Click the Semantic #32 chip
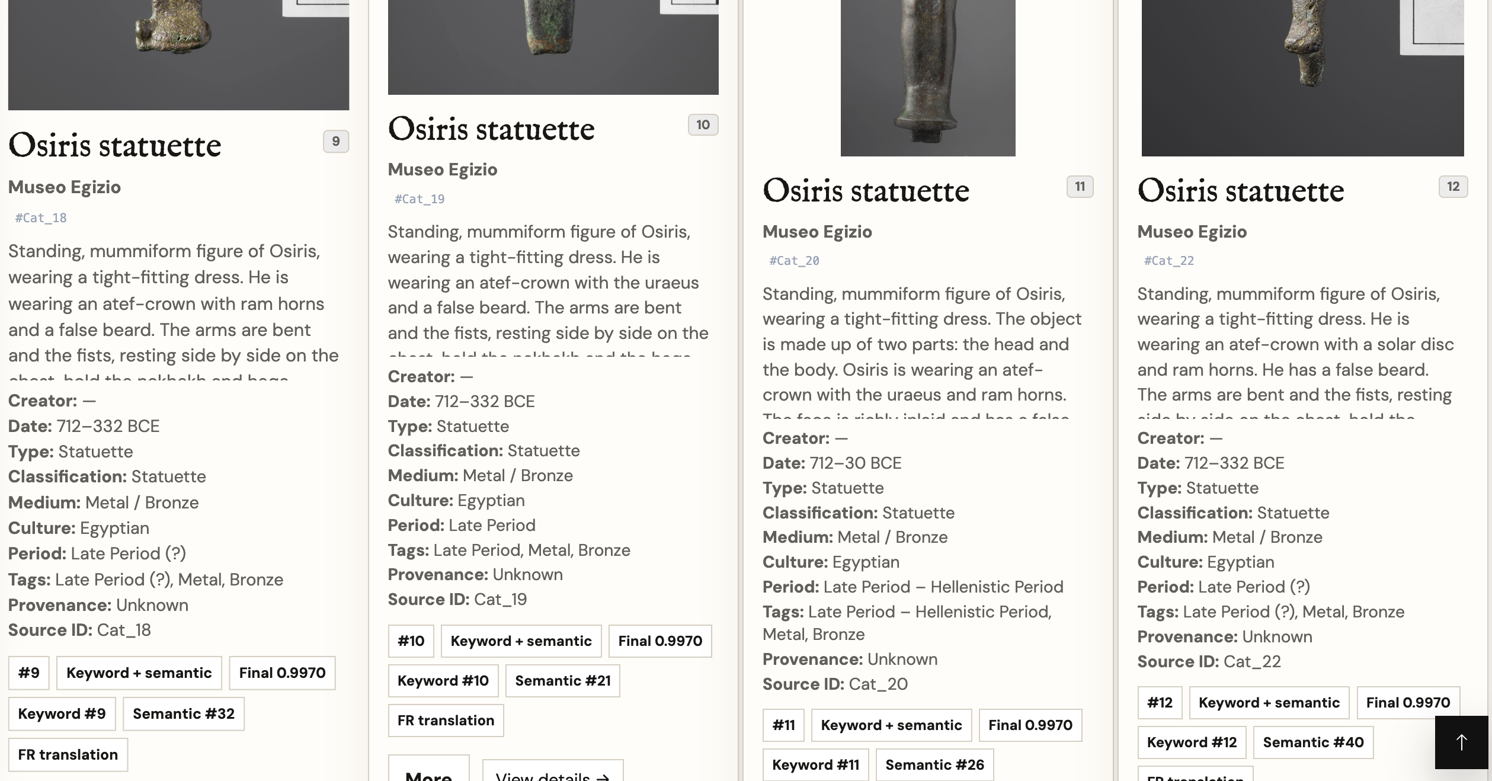This screenshot has height=781, width=1492. [x=184, y=713]
